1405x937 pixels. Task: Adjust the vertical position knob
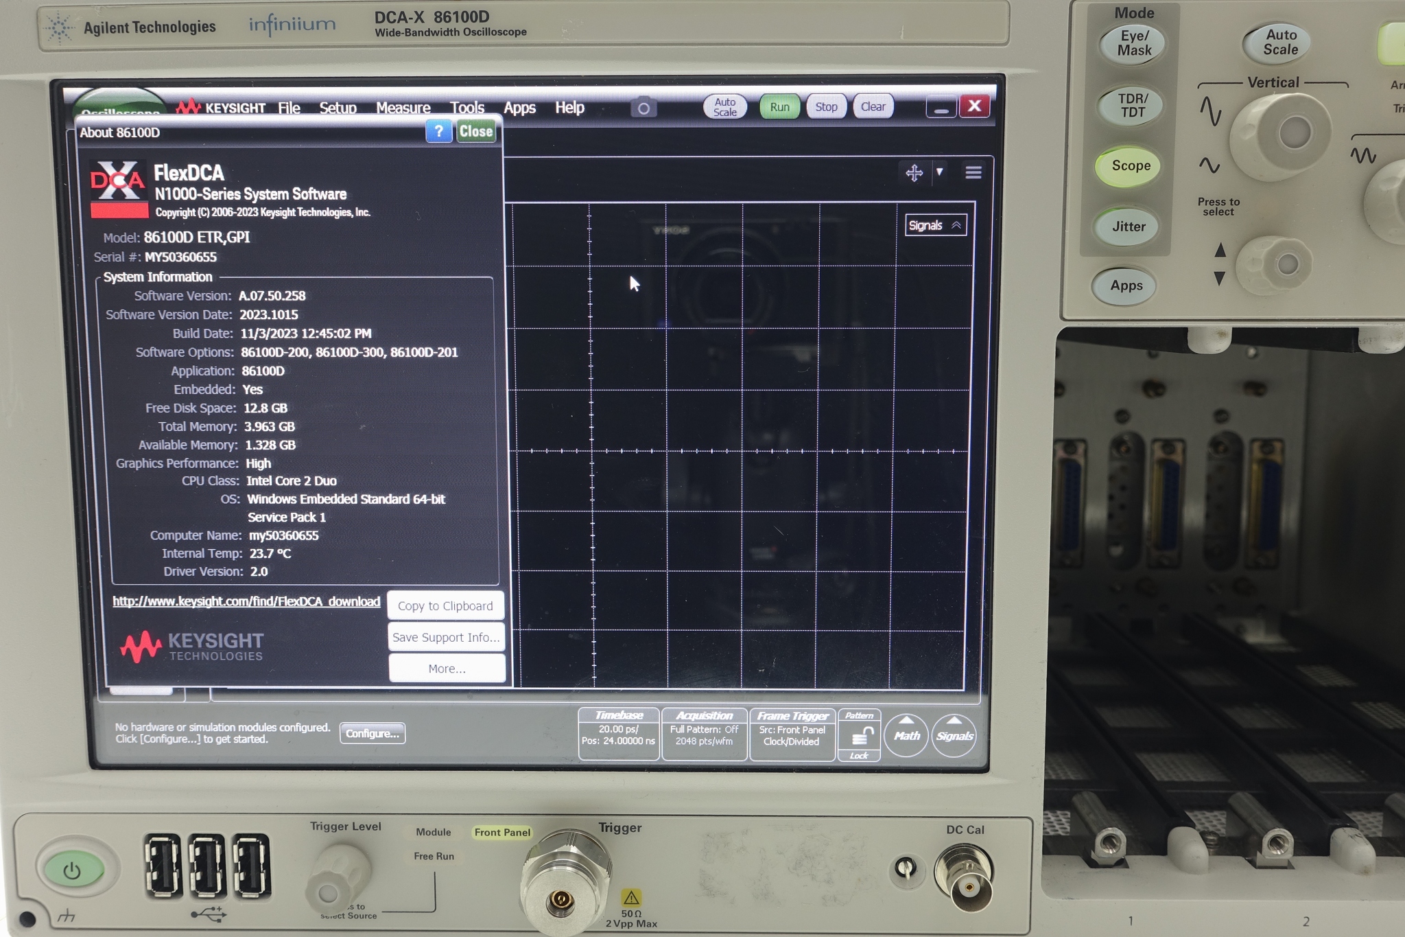pos(1273,266)
